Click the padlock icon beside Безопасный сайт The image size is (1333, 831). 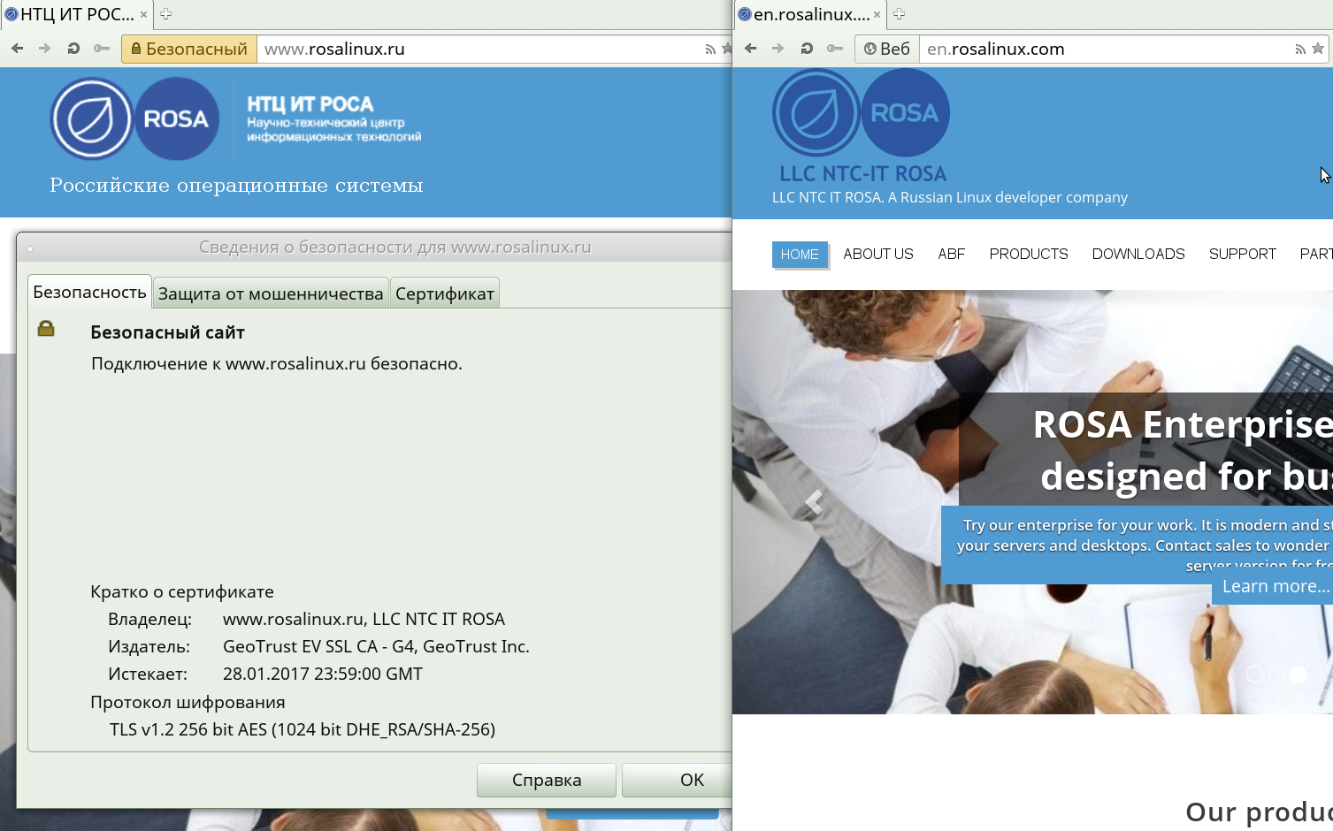click(46, 329)
